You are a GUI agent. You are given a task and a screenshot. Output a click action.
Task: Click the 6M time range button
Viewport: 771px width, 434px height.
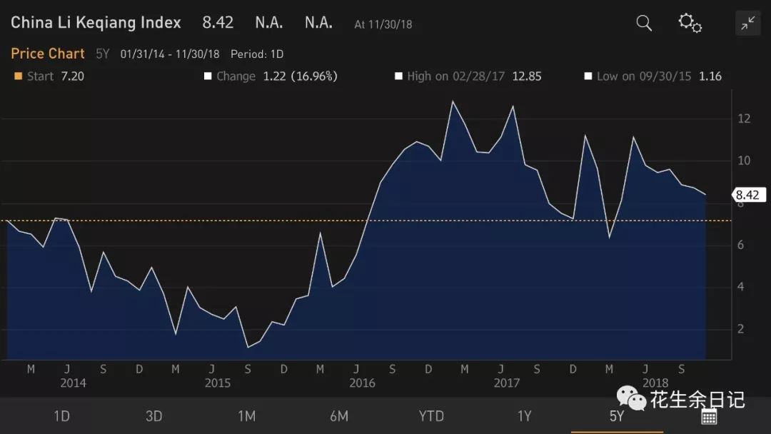(x=339, y=415)
